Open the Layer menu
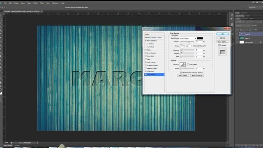 point(23,3)
